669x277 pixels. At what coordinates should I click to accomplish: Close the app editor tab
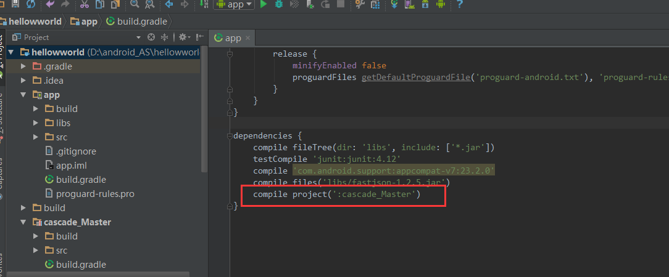248,38
